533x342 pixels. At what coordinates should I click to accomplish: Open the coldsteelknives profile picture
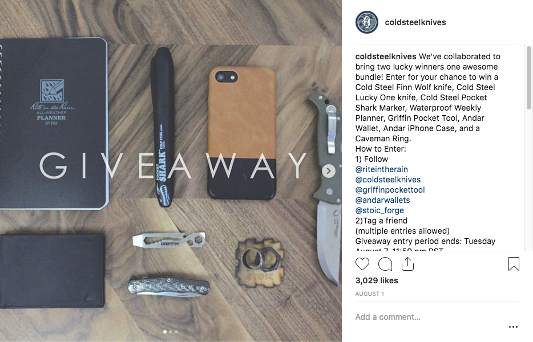pyautogui.click(x=367, y=22)
